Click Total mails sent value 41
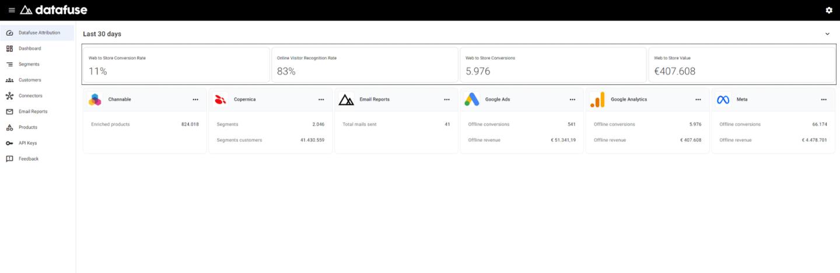 447,124
